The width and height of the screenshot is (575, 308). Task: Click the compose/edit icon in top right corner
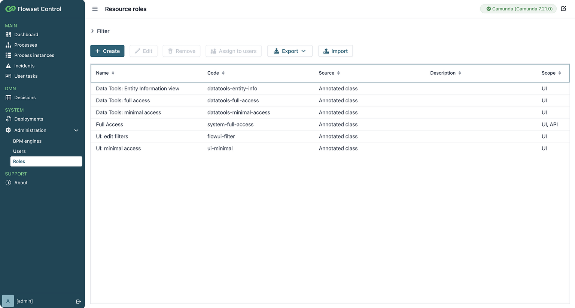(x=563, y=9)
